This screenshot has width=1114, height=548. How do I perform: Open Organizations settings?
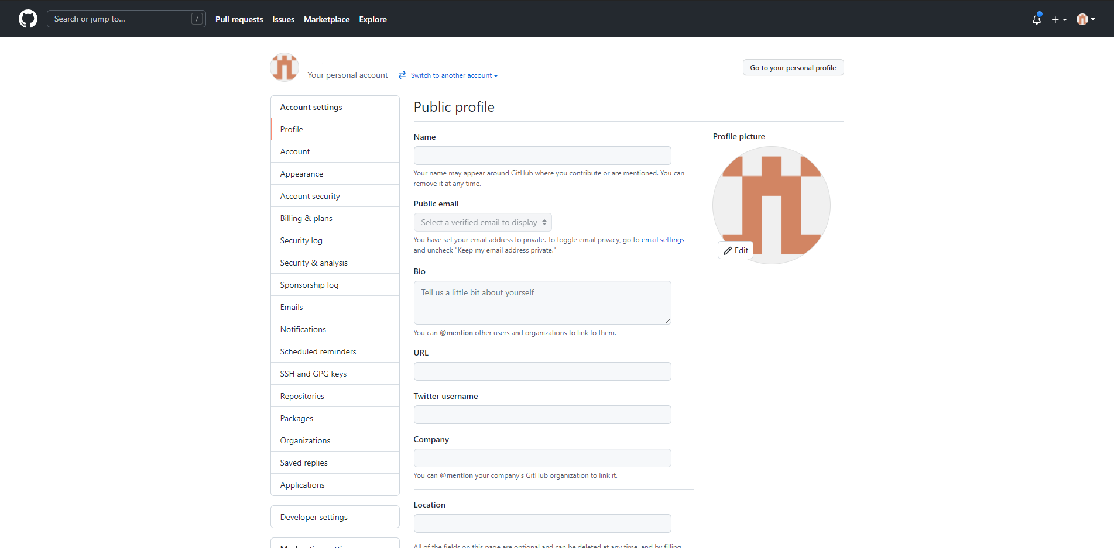(335, 440)
